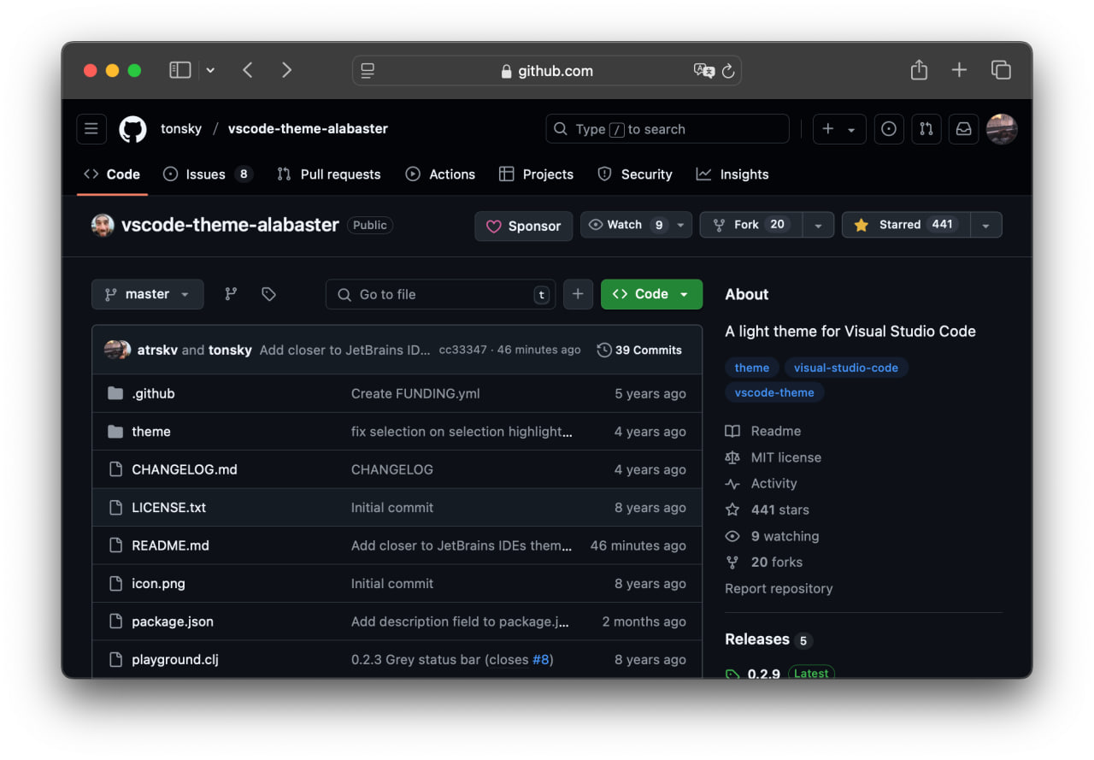Open the pull requests icon in the header
Screen dimensions: 1094x760
(926, 129)
